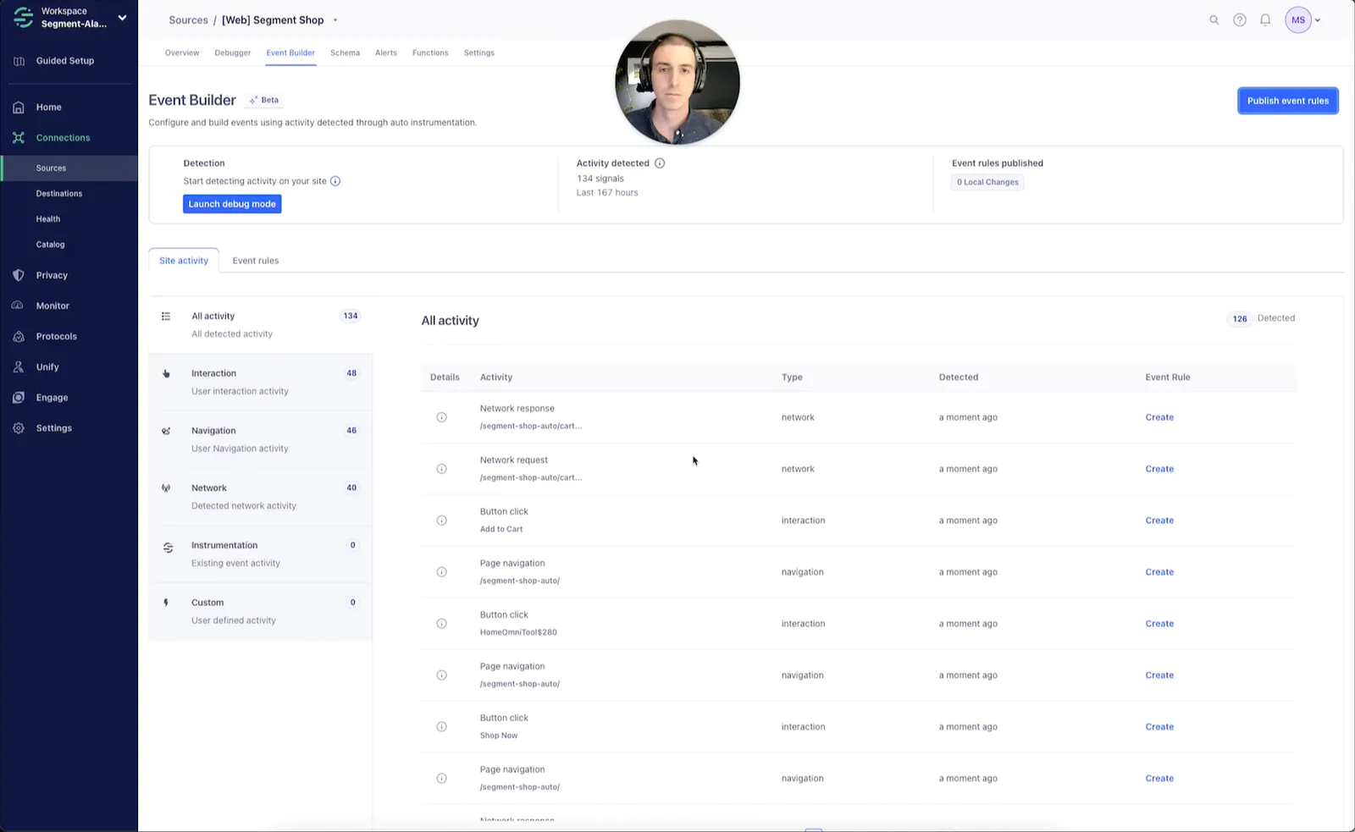Switch to the Event rules tab
The height and width of the screenshot is (832, 1355).
click(255, 261)
